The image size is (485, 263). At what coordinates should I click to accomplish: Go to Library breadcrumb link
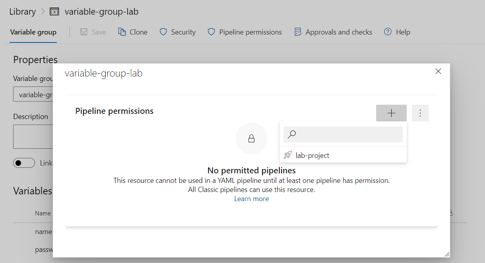[23, 12]
